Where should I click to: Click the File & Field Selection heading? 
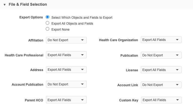coord(28,5)
